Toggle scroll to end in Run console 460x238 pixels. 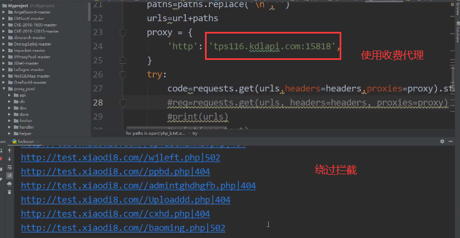click(x=9, y=175)
